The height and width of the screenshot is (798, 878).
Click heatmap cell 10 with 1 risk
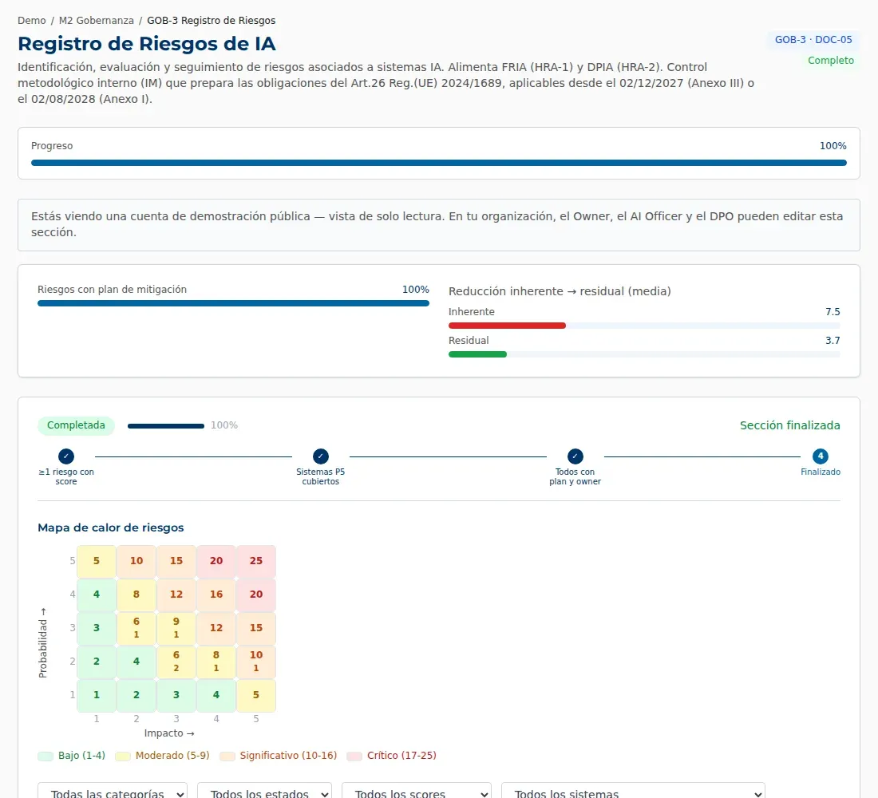coord(256,662)
